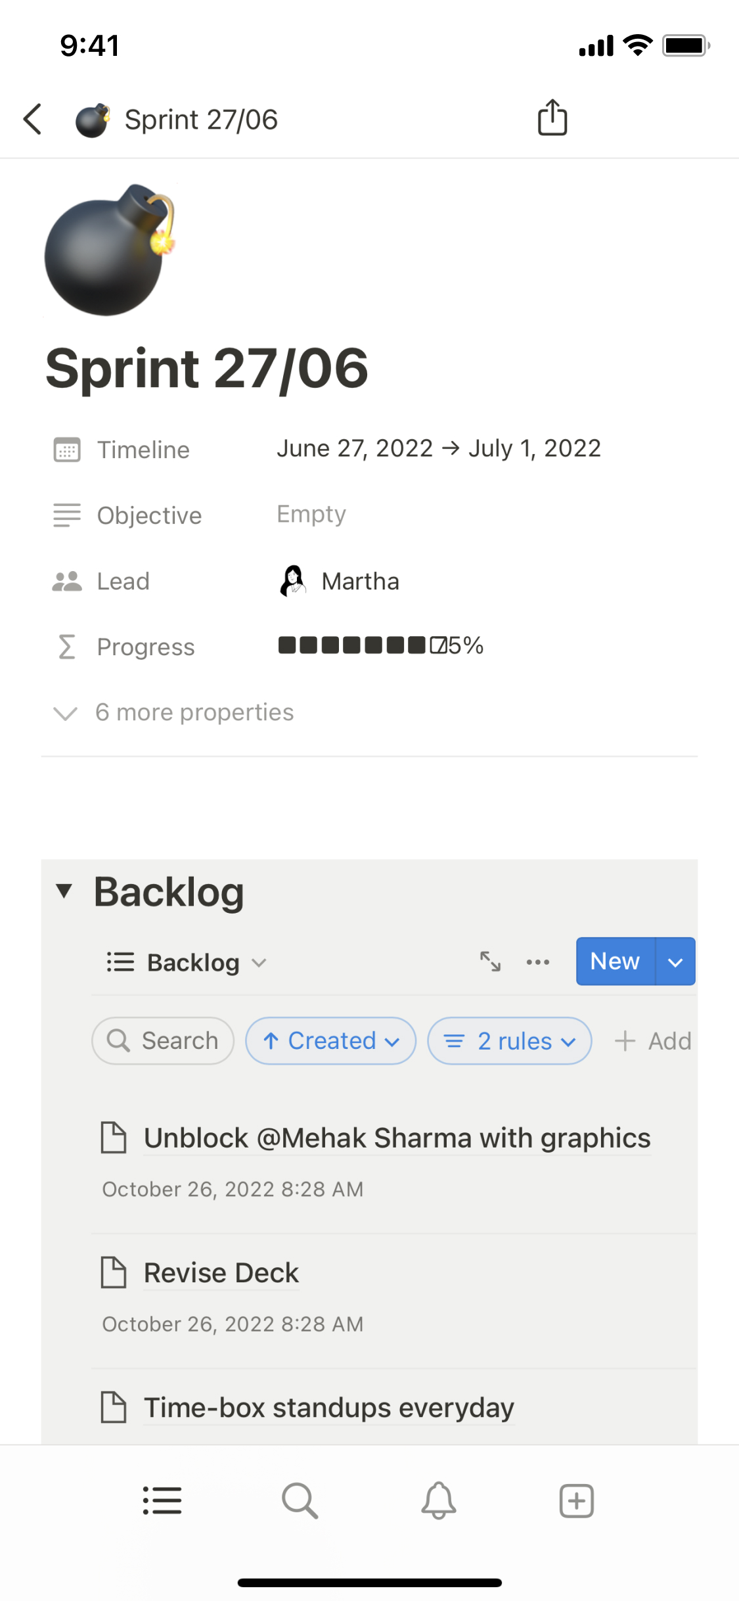The image size is (739, 1601).
Task: Create new page with plus square icon
Action: point(577,1500)
